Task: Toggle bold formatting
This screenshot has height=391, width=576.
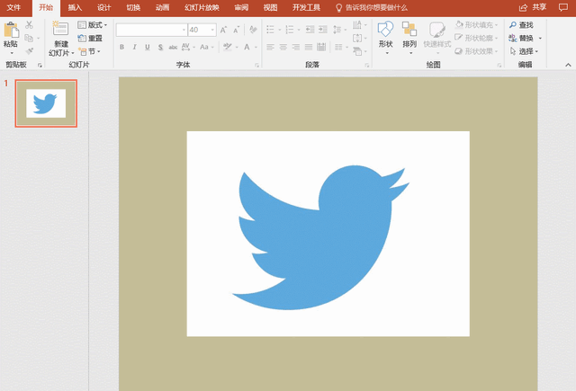Action: [121, 47]
